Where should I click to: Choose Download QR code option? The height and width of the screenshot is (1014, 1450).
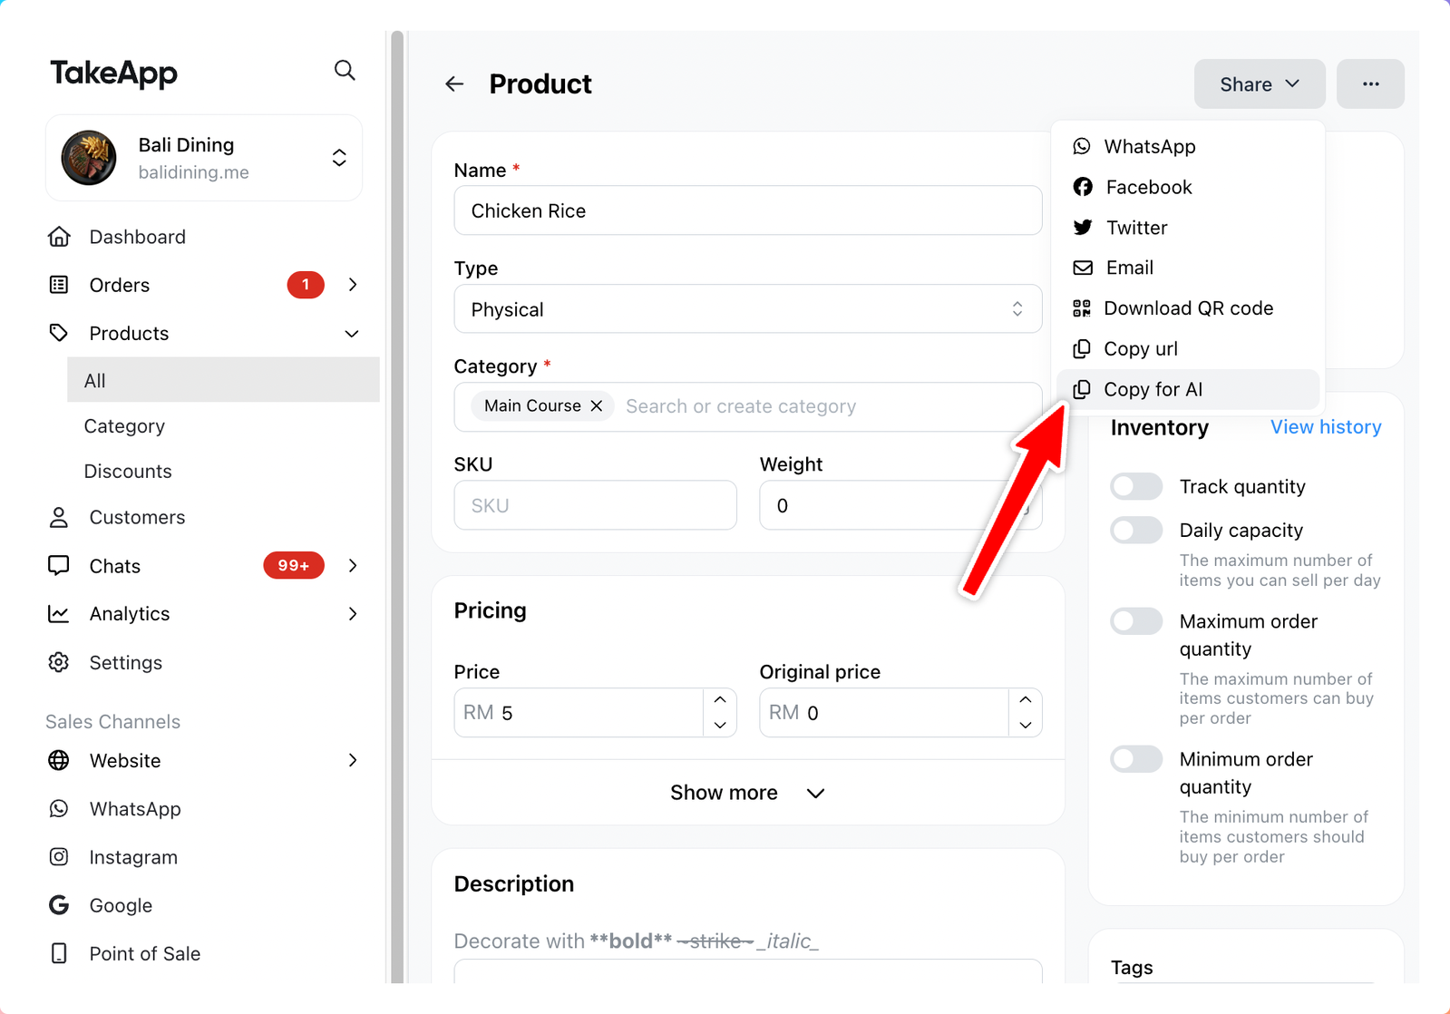[x=1188, y=308]
